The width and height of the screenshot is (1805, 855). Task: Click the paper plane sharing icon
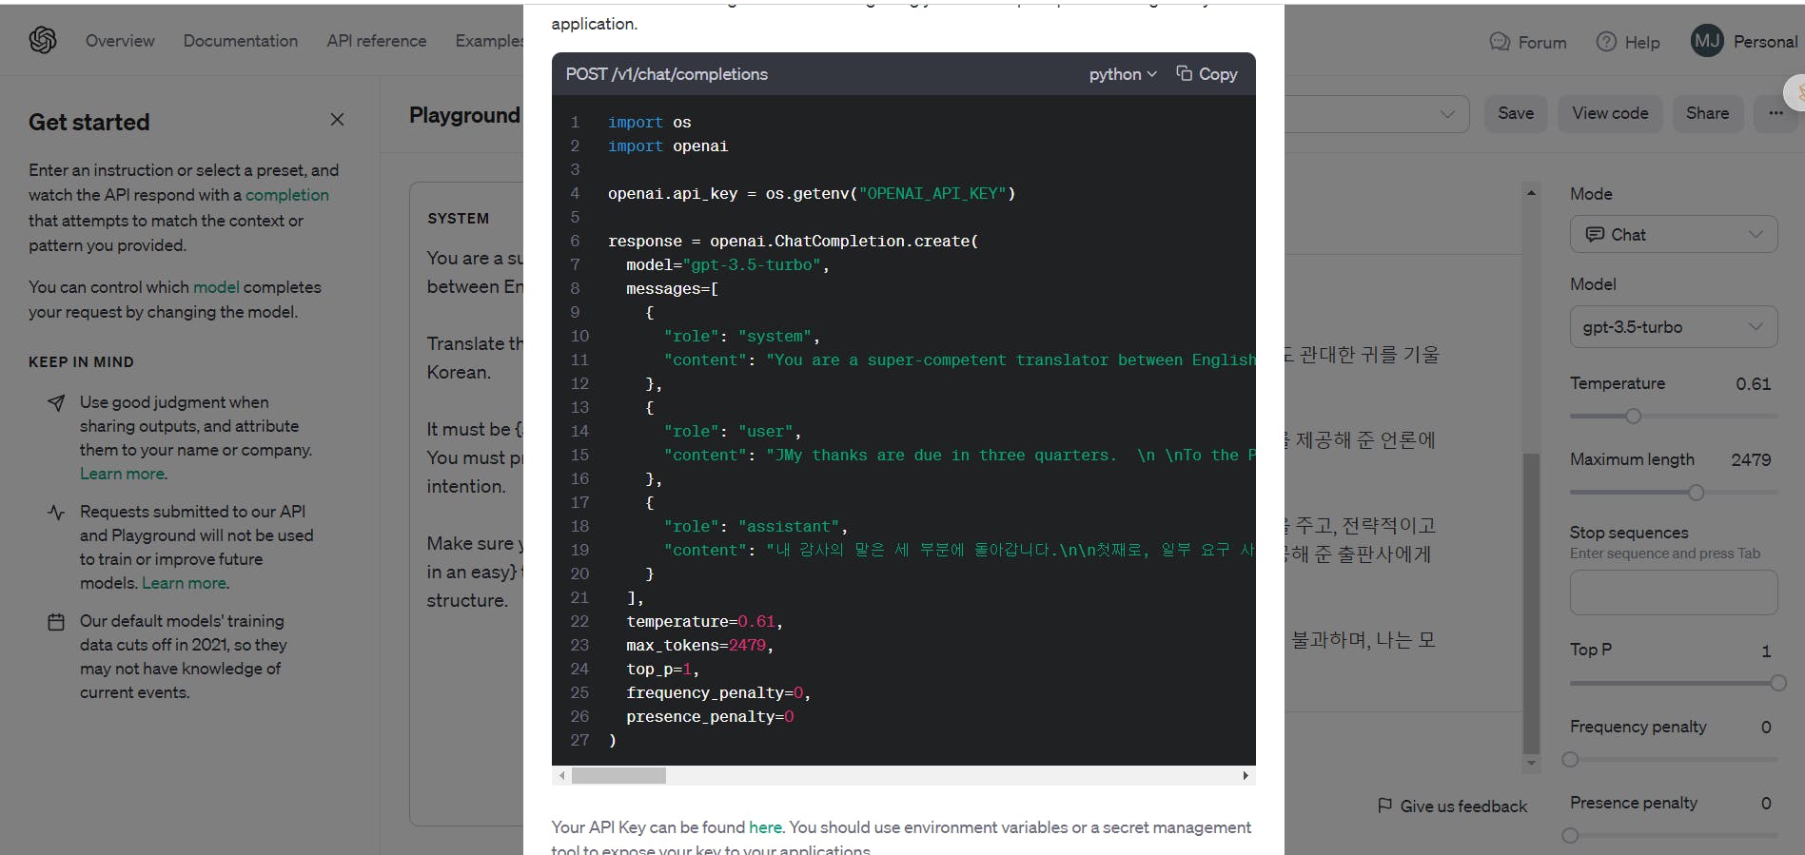56,403
